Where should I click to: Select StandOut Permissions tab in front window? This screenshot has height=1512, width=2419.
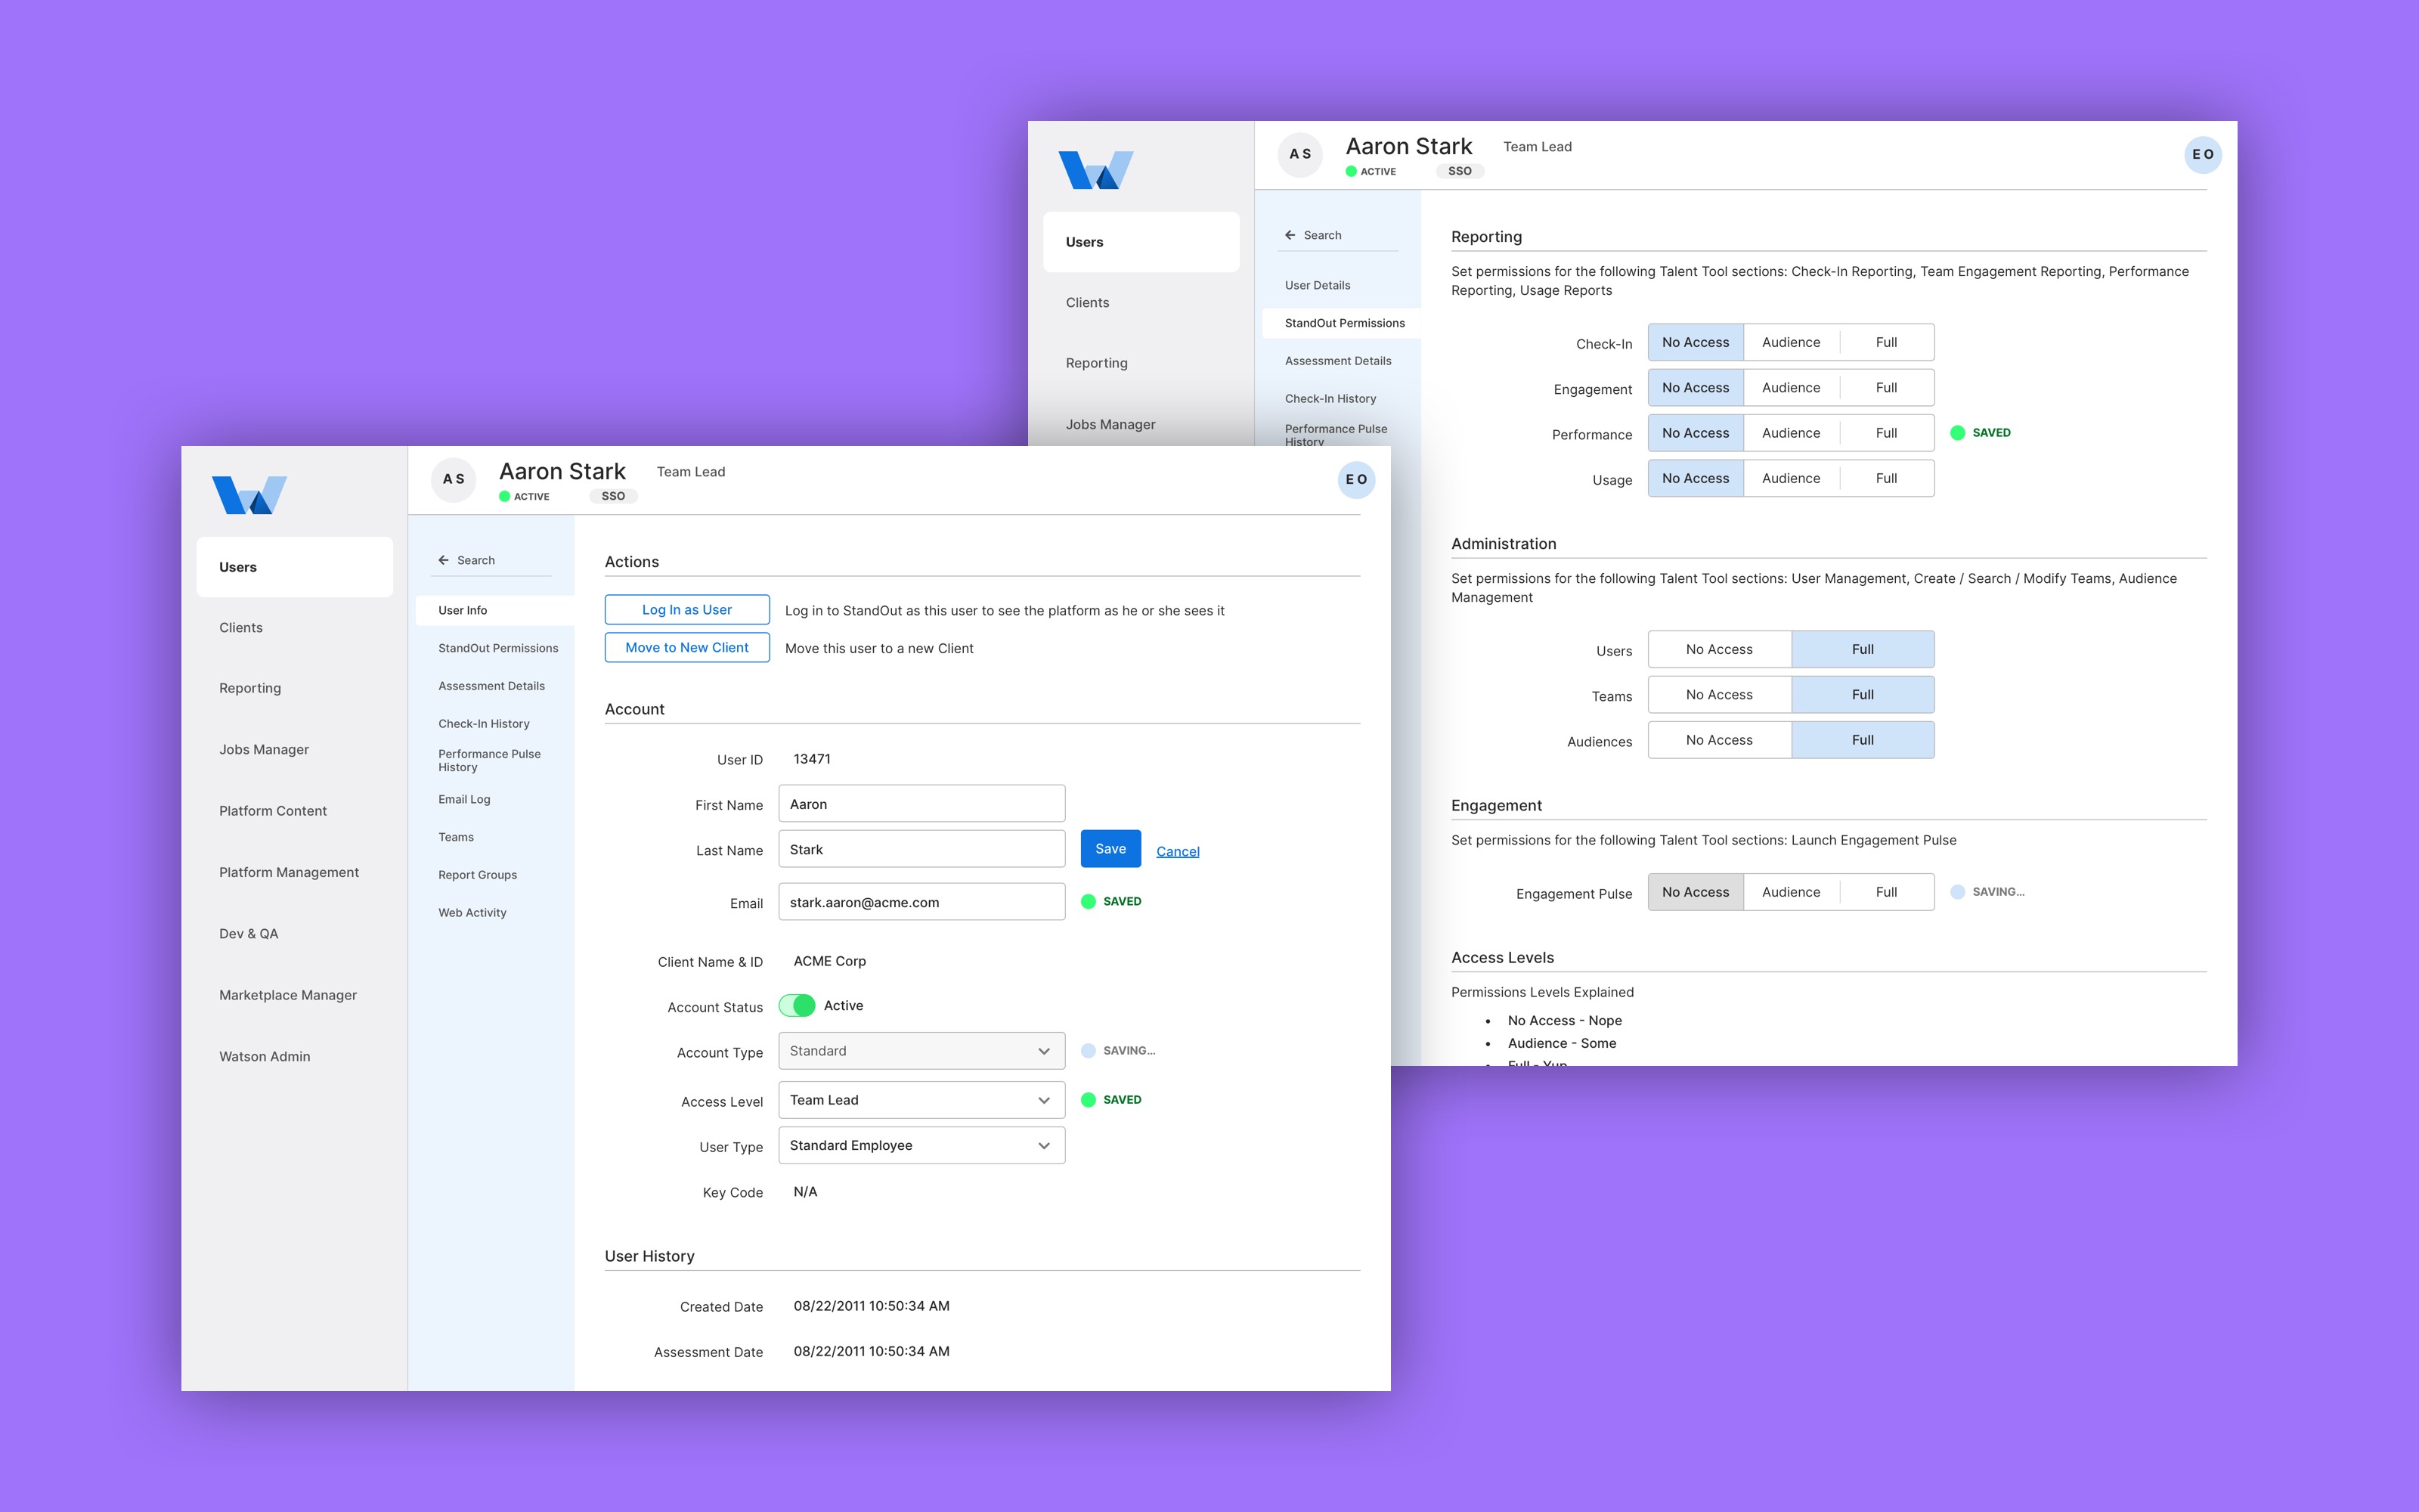pos(498,648)
